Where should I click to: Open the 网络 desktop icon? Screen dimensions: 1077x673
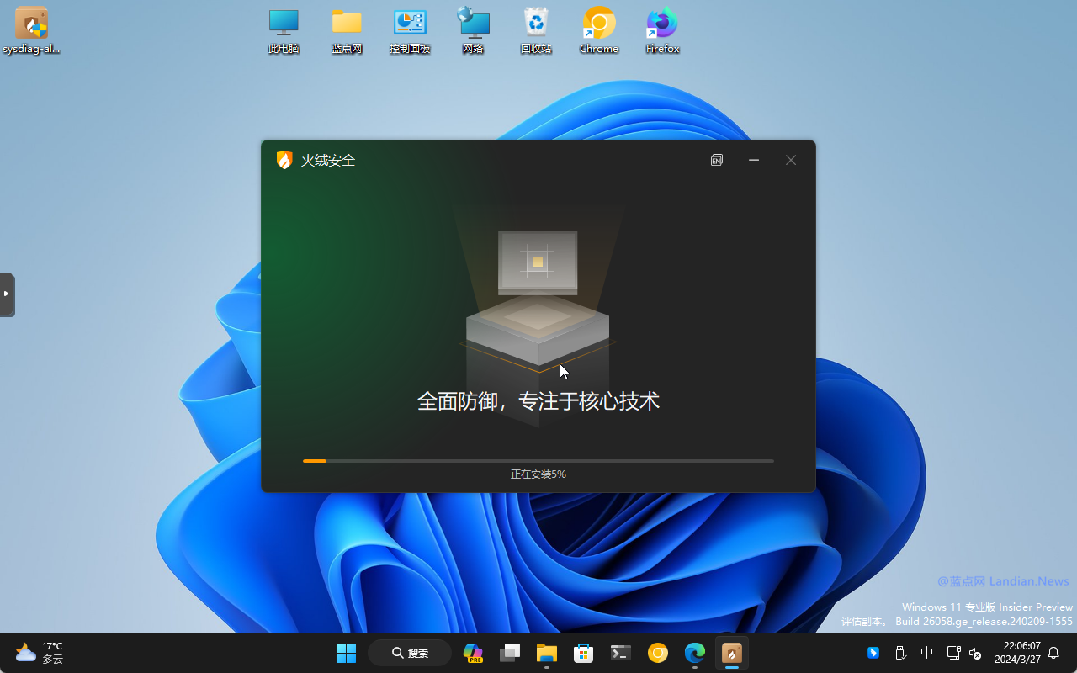(473, 29)
